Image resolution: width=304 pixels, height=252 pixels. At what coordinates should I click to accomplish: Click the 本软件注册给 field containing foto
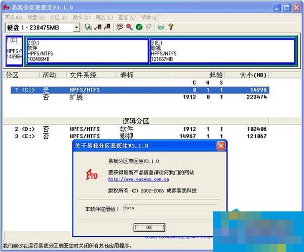170,209
